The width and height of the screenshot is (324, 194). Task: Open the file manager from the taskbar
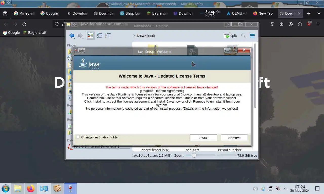click(x=18, y=188)
